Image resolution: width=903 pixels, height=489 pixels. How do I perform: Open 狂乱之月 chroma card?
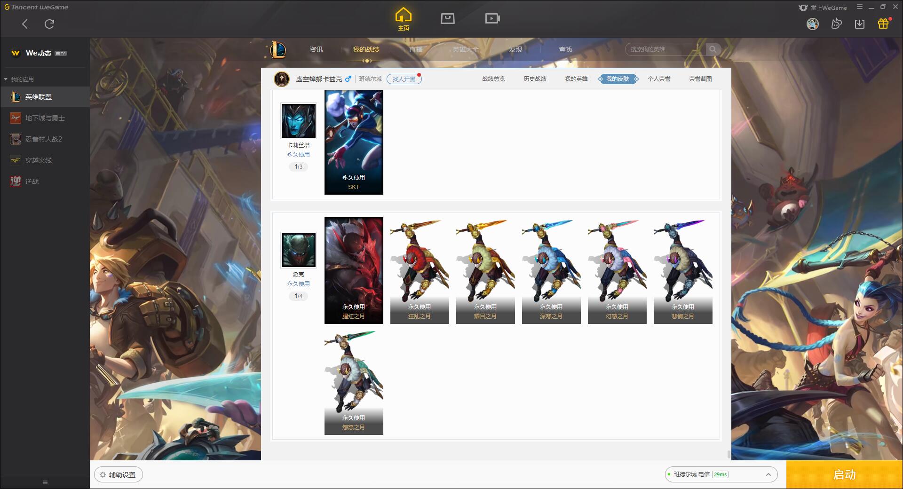(x=420, y=270)
